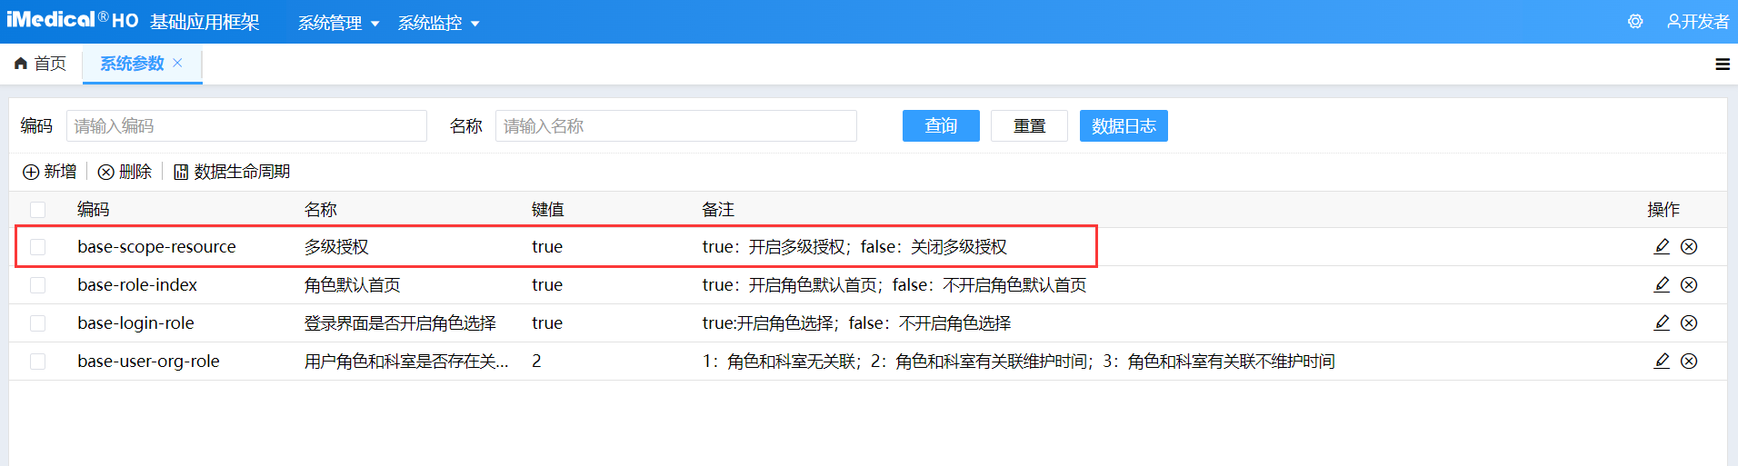This screenshot has width=1738, height=466.
Task: Click the 备注 column header
Action: coord(718,210)
